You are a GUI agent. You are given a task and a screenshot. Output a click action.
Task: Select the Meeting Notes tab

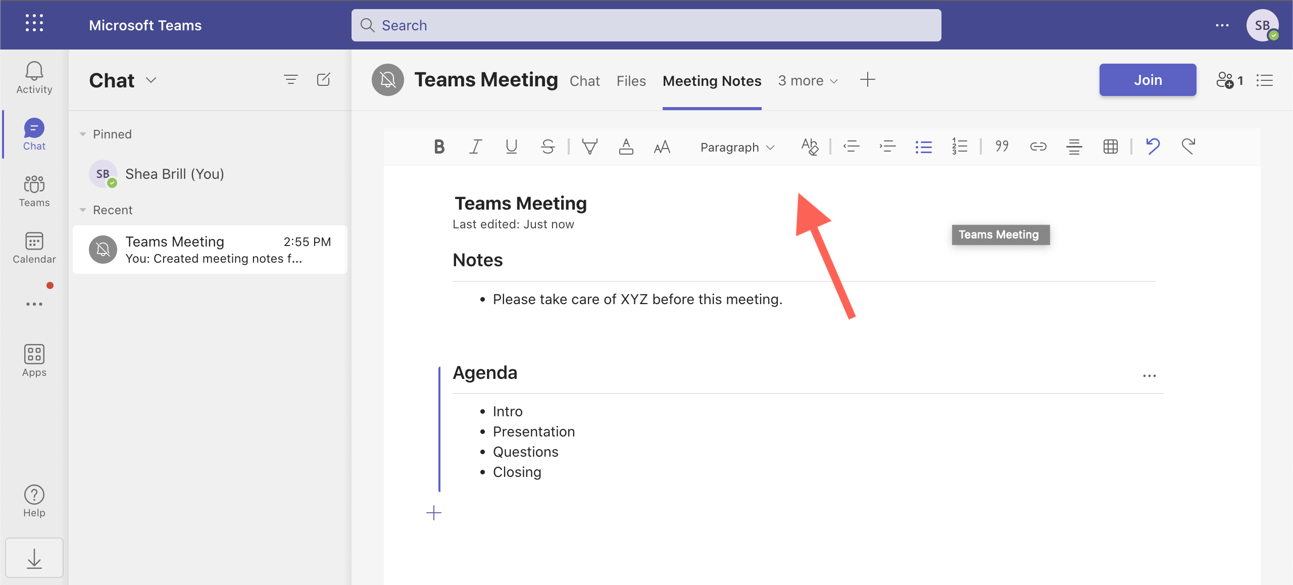click(x=712, y=81)
